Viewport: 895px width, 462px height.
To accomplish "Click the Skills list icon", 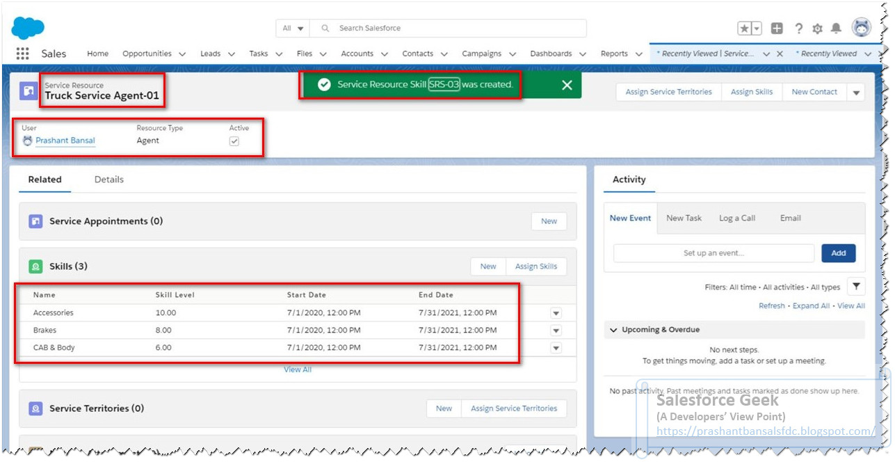I will pyautogui.click(x=35, y=266).
